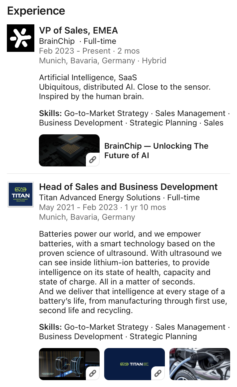View skills listed under Titan role
237x387 pixels.
135,332
